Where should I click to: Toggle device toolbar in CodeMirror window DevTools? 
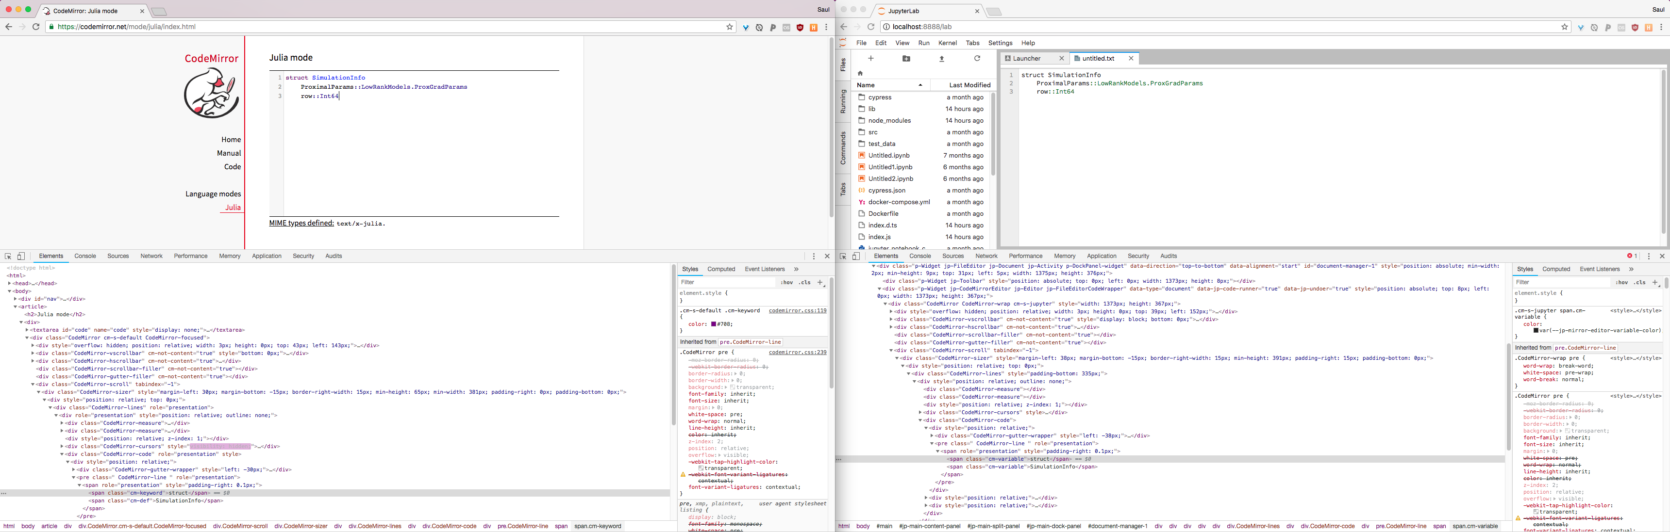click(21, 257)
